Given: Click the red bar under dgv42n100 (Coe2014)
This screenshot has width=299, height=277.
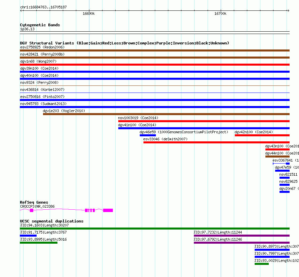Looking at the screenshot, I should (262, 135).
